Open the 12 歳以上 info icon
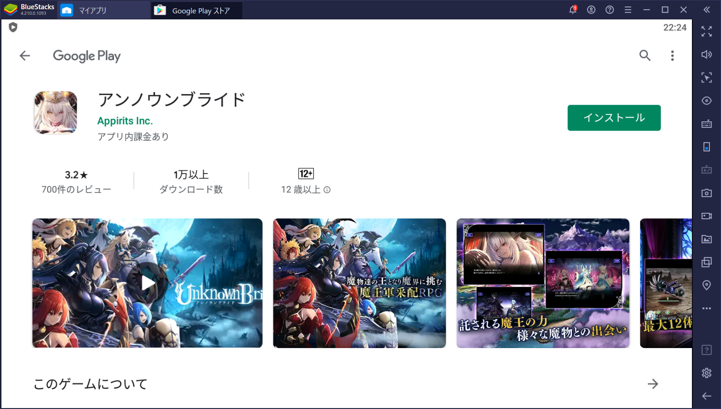The image size is (721, 409). pos(327,190)
